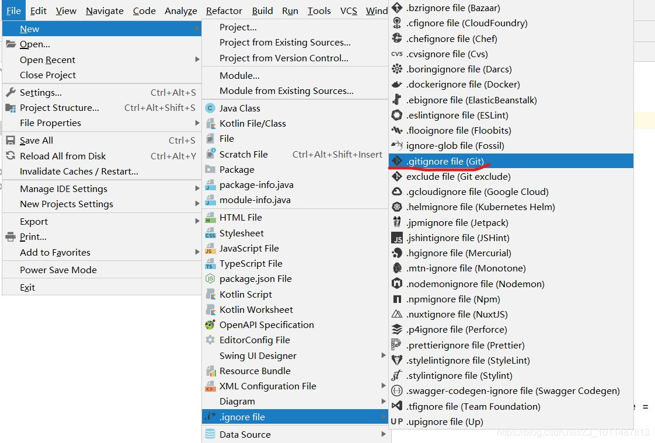Image resolution: width=655 pixels, height=443 pixels.
Task: Click the ESLint hexagon icon
Action: coord(396,115)
